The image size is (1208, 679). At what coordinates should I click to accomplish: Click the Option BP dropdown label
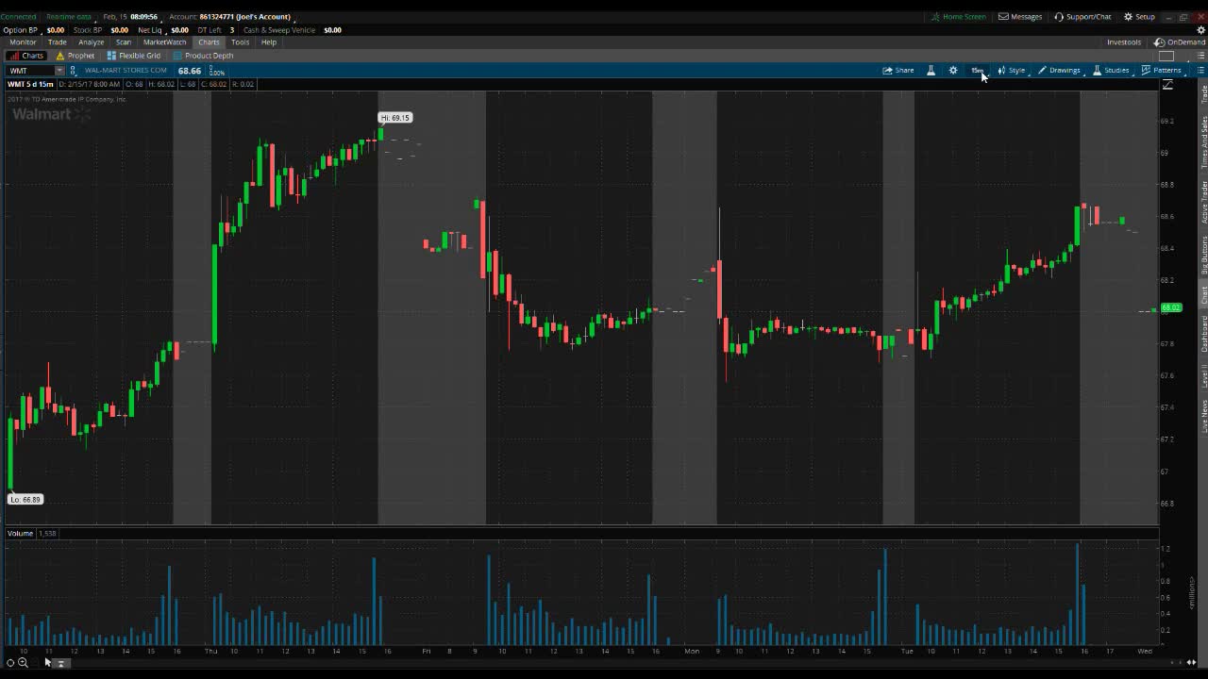20,30
